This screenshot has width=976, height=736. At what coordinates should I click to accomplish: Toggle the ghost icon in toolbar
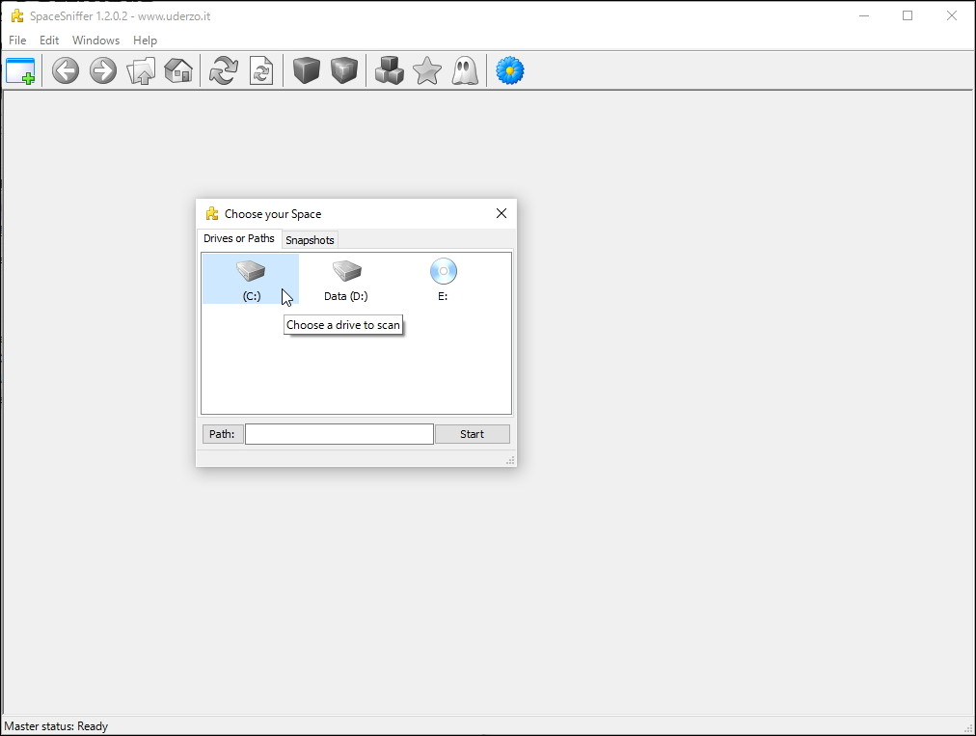tap(465, 70)
